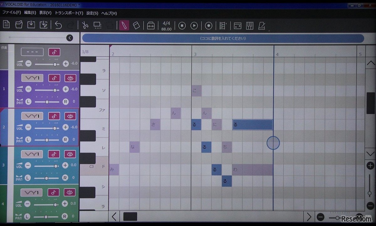This screenshot has width=376, height=226.
Task: Cut selection with the scissors icon
Action: (x=85, y=25)
